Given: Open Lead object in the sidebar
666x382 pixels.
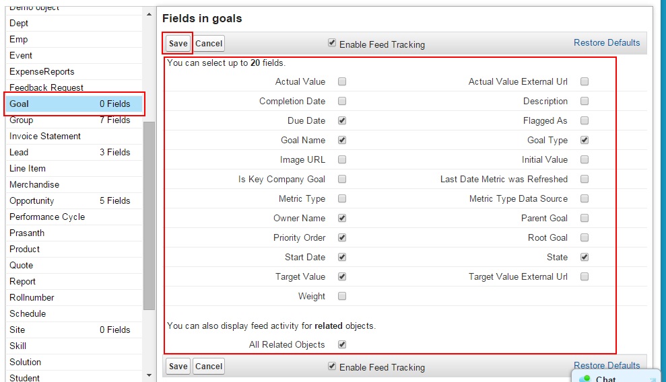Looking at the screenshot, I should pyautogui.click(x=74, y=152).
